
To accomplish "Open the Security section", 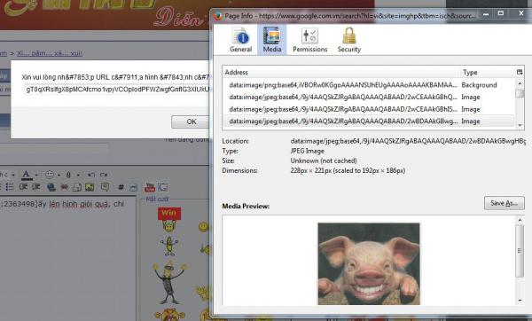I will coord(349,40).
